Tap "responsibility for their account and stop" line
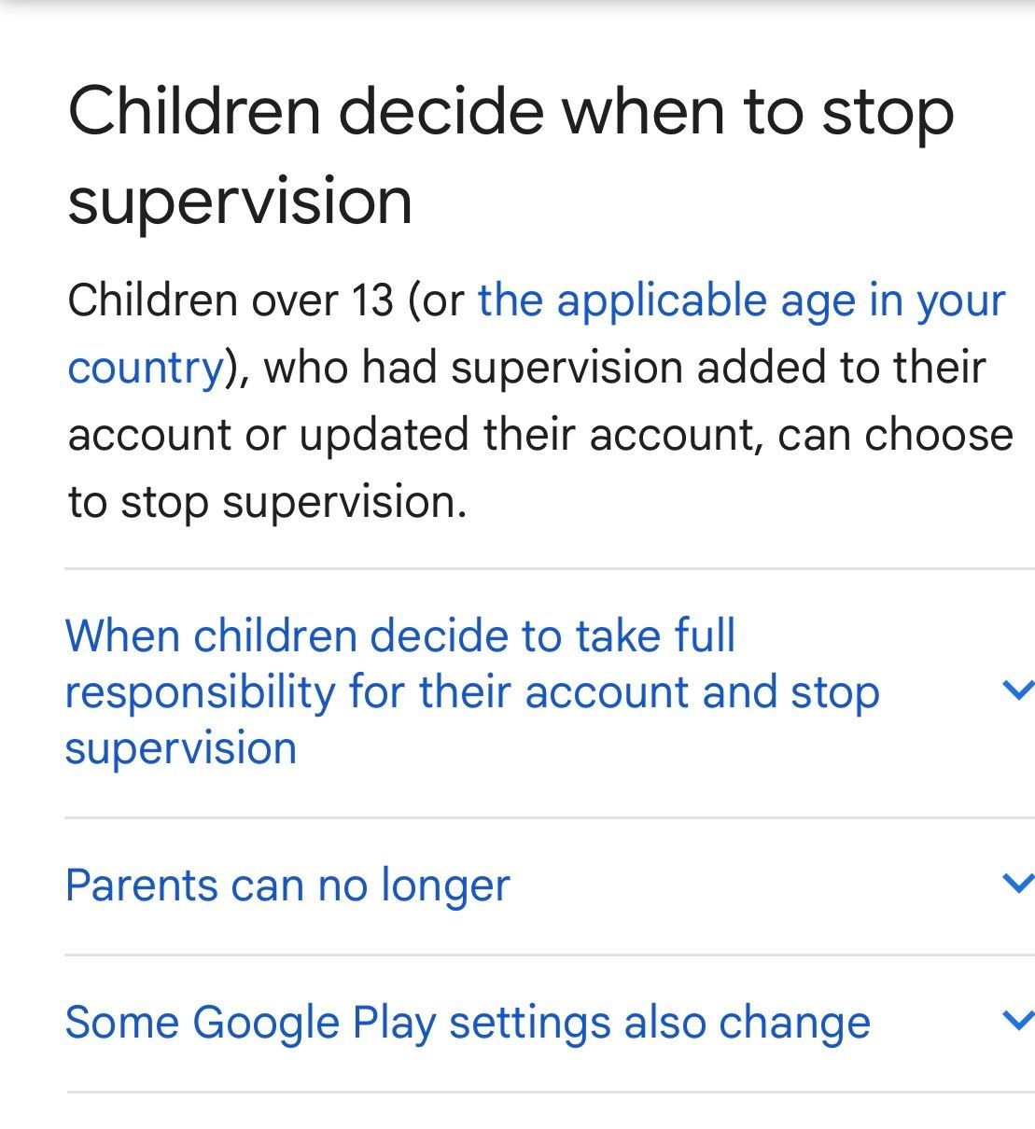The image size is (1035, 1129). (471, 692)
